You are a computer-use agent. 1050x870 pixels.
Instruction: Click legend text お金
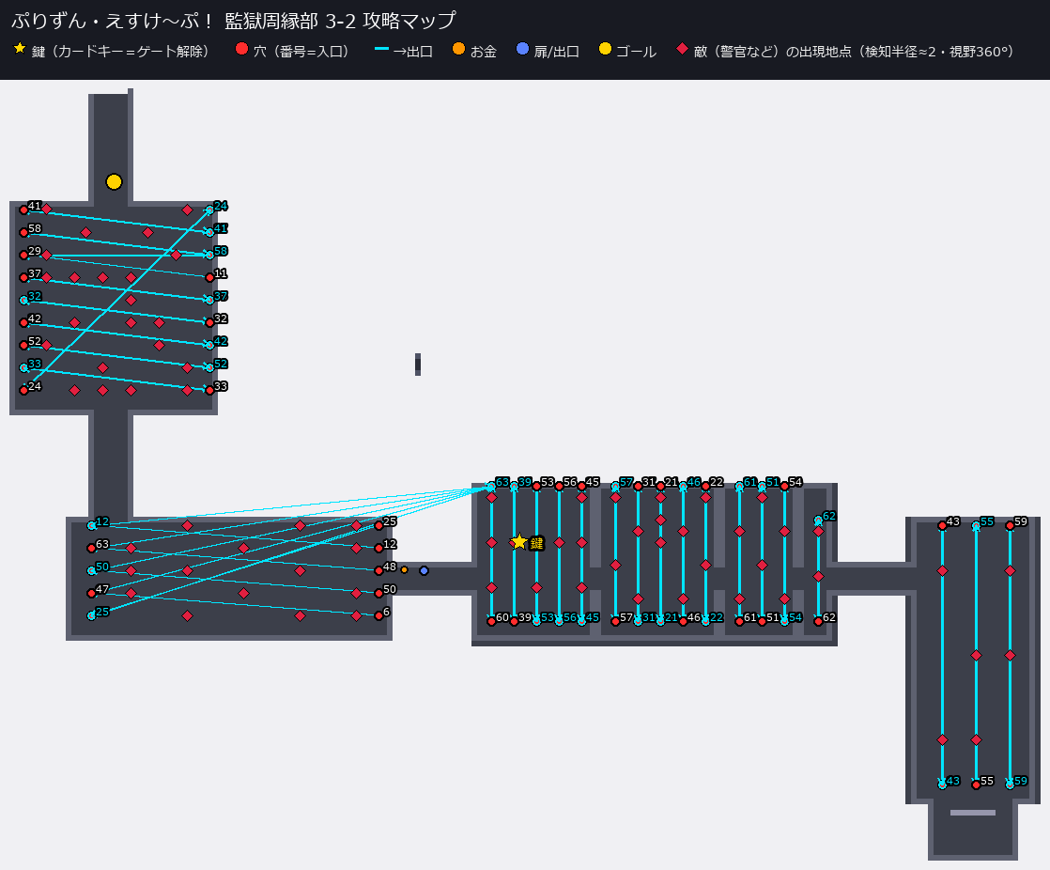pyautogui.click(x=483, y=51)
